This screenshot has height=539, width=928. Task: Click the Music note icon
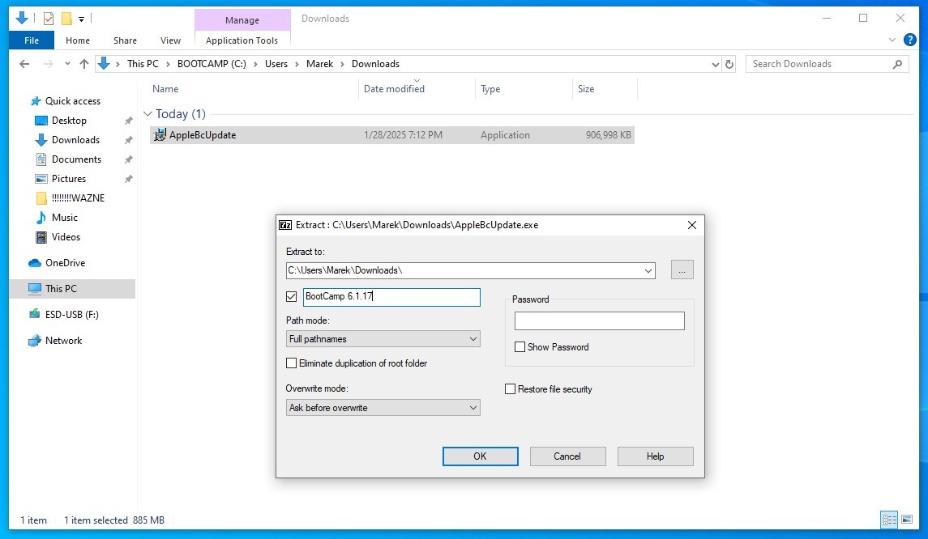[x=41, y=218]
